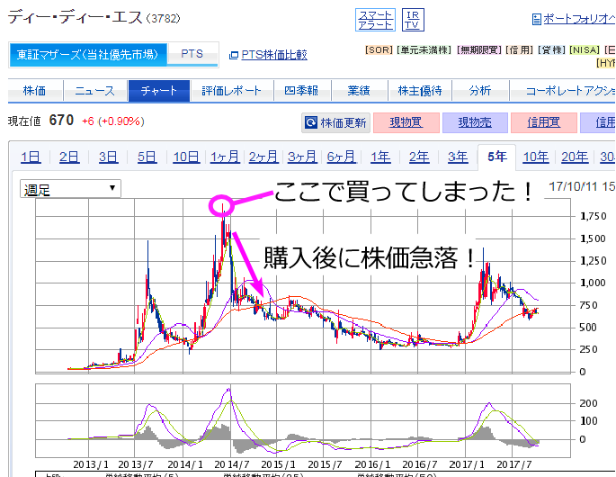This screenshot has width=616, height=477.
Task: Show the 2年 chart period
Action: (419, 157)
